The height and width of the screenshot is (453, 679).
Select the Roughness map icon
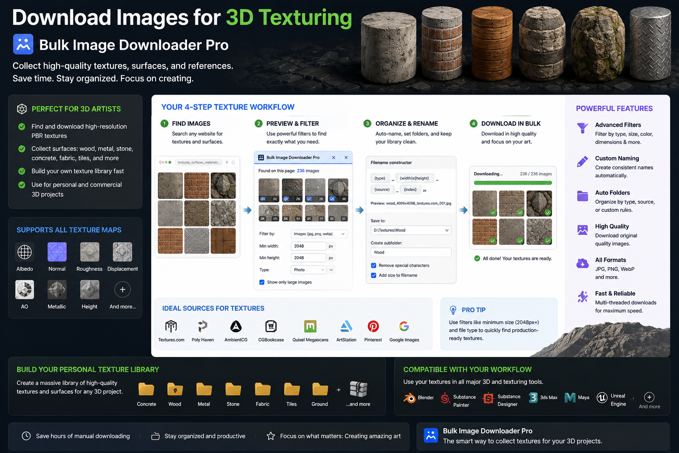click(89, 252)
